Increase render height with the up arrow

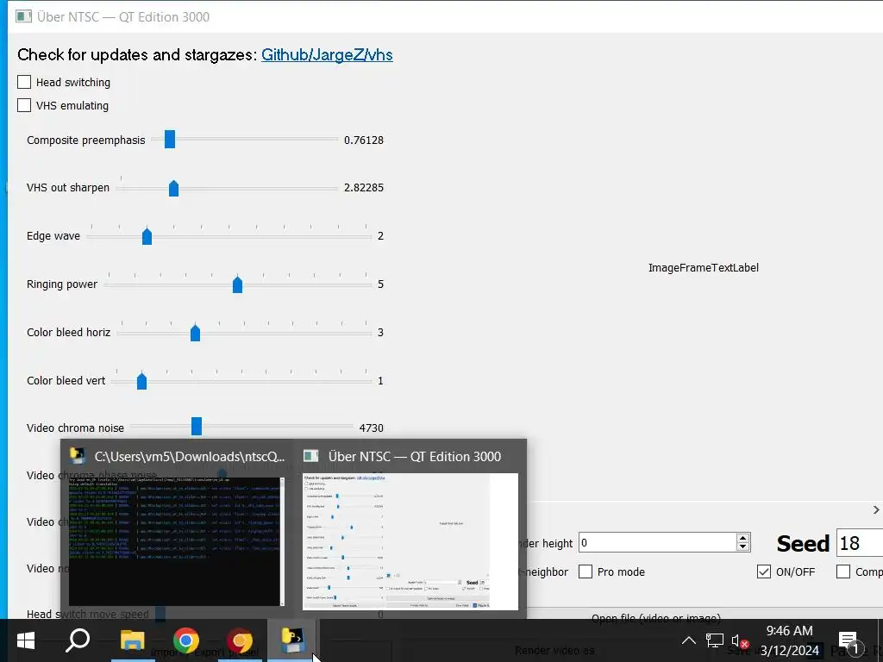742,538
